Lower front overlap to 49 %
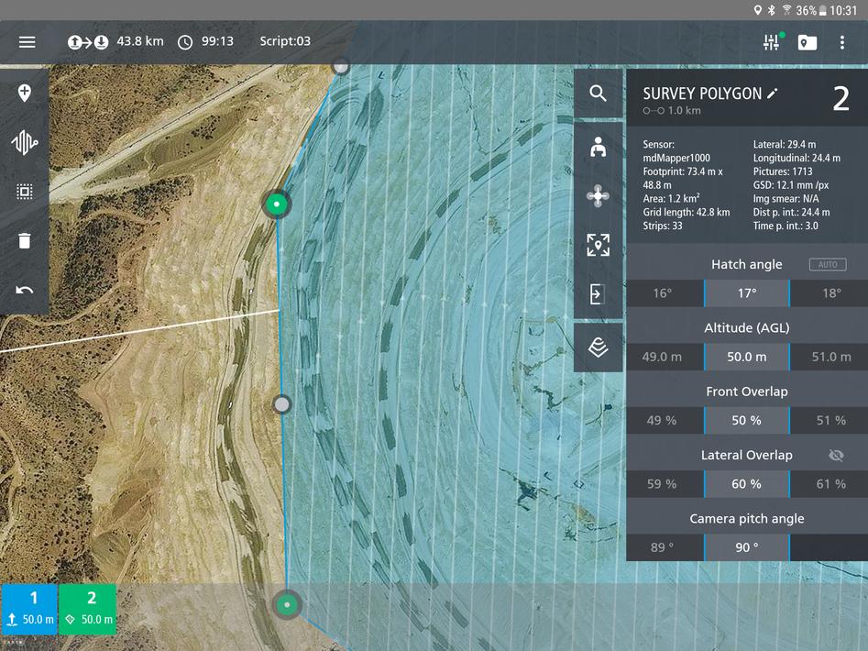Viewport: 868px width, 651px height. coord(665,421)
